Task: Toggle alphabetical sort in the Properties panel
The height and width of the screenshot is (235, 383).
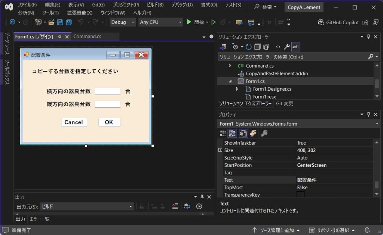Action: (x=232, y=133)
